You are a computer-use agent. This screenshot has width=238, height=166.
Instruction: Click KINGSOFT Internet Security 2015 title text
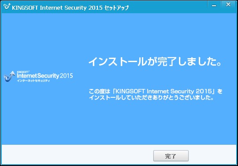coord(57,7)
